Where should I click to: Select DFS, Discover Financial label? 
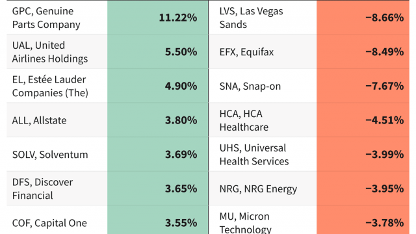pyautogui.click(x=42, y=188)
